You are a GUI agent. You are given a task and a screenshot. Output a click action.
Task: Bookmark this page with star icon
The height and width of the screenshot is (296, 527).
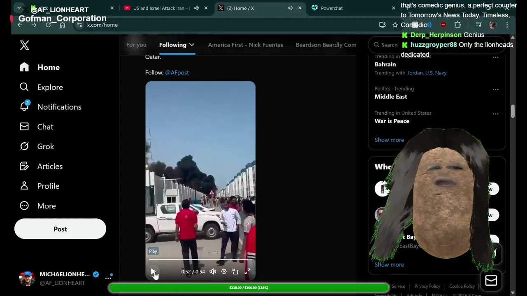395,25
